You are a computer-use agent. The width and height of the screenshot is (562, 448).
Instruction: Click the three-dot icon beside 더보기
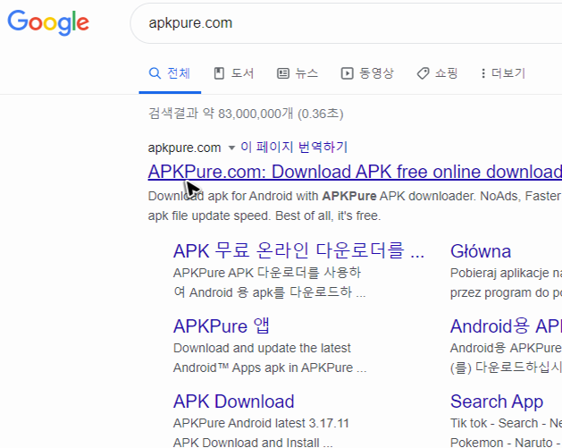(483, 73)
